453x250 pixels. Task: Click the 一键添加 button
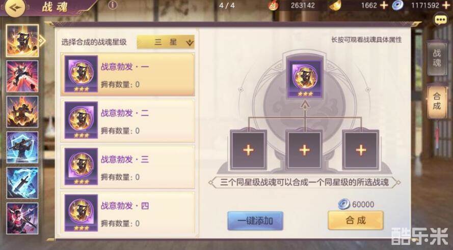(x=255, y=221)
